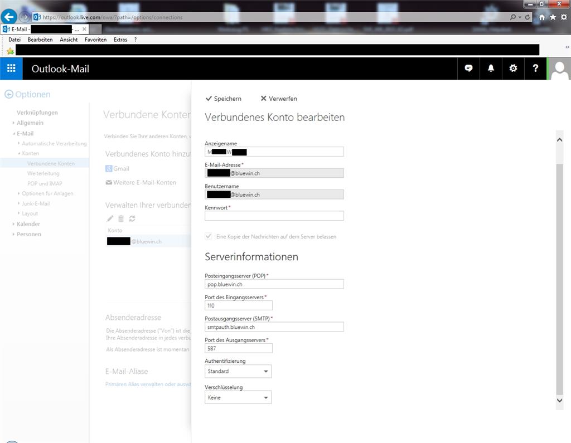Open the Authentifizierung dropdown

coord(238,371)
